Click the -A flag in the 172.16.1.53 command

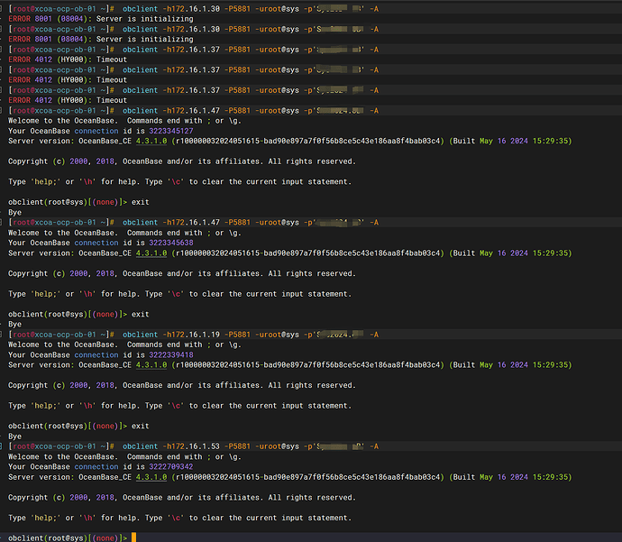[x=374, y=446]
